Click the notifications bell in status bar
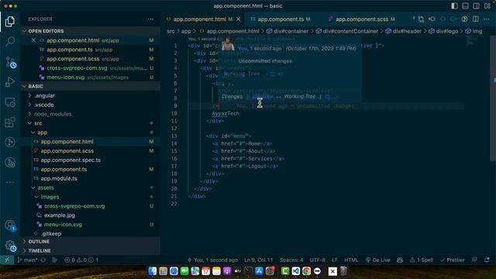The image size is (496, 279). (487, 260)
